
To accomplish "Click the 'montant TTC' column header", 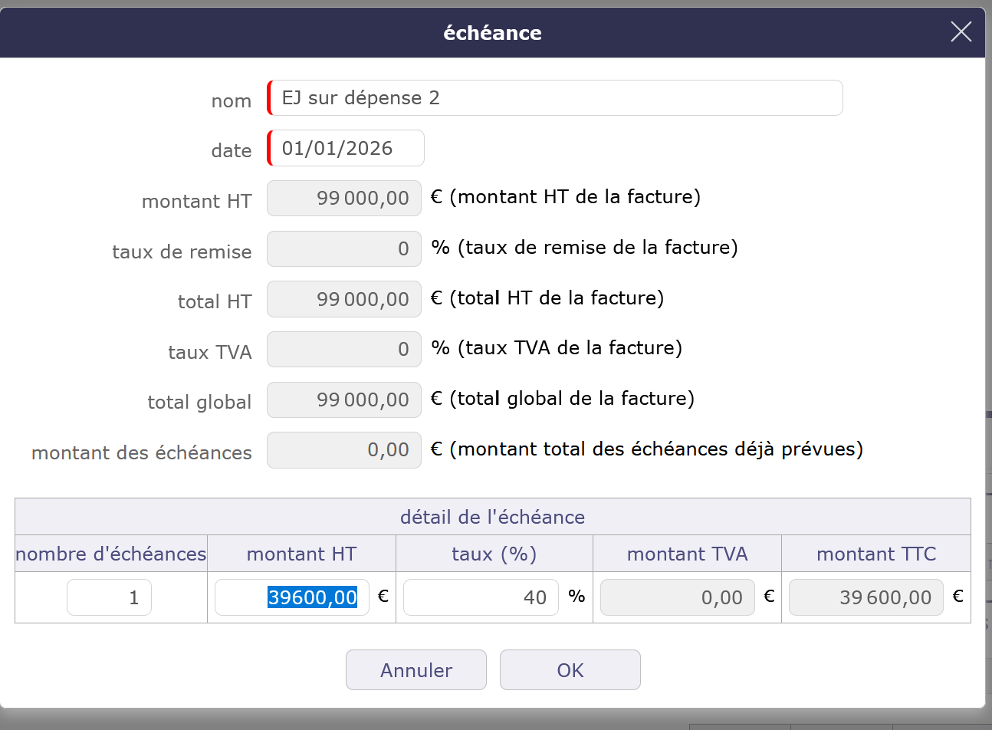I will coord(875,554).
